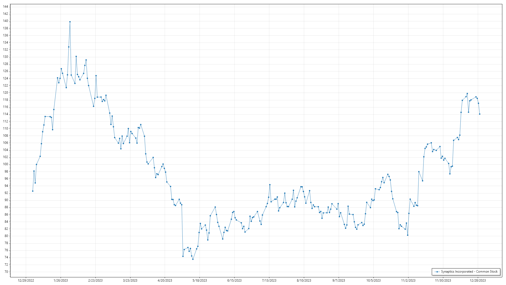Select the lowest data point near 73.5
506x285 pixels.
[193, 259]
